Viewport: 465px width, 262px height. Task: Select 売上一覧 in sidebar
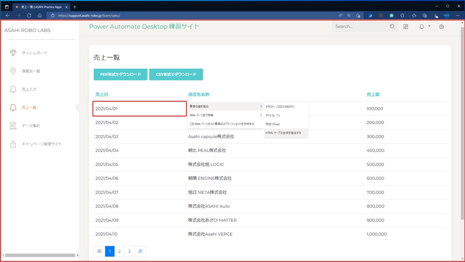pyautogui.click(x=29, y=108)
